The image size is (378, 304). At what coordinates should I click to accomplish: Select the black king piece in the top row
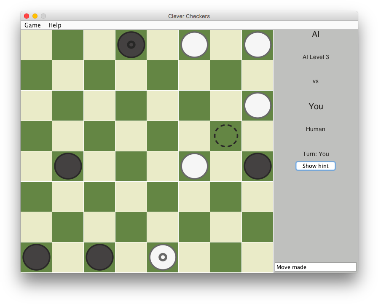(x=131, y=45)
